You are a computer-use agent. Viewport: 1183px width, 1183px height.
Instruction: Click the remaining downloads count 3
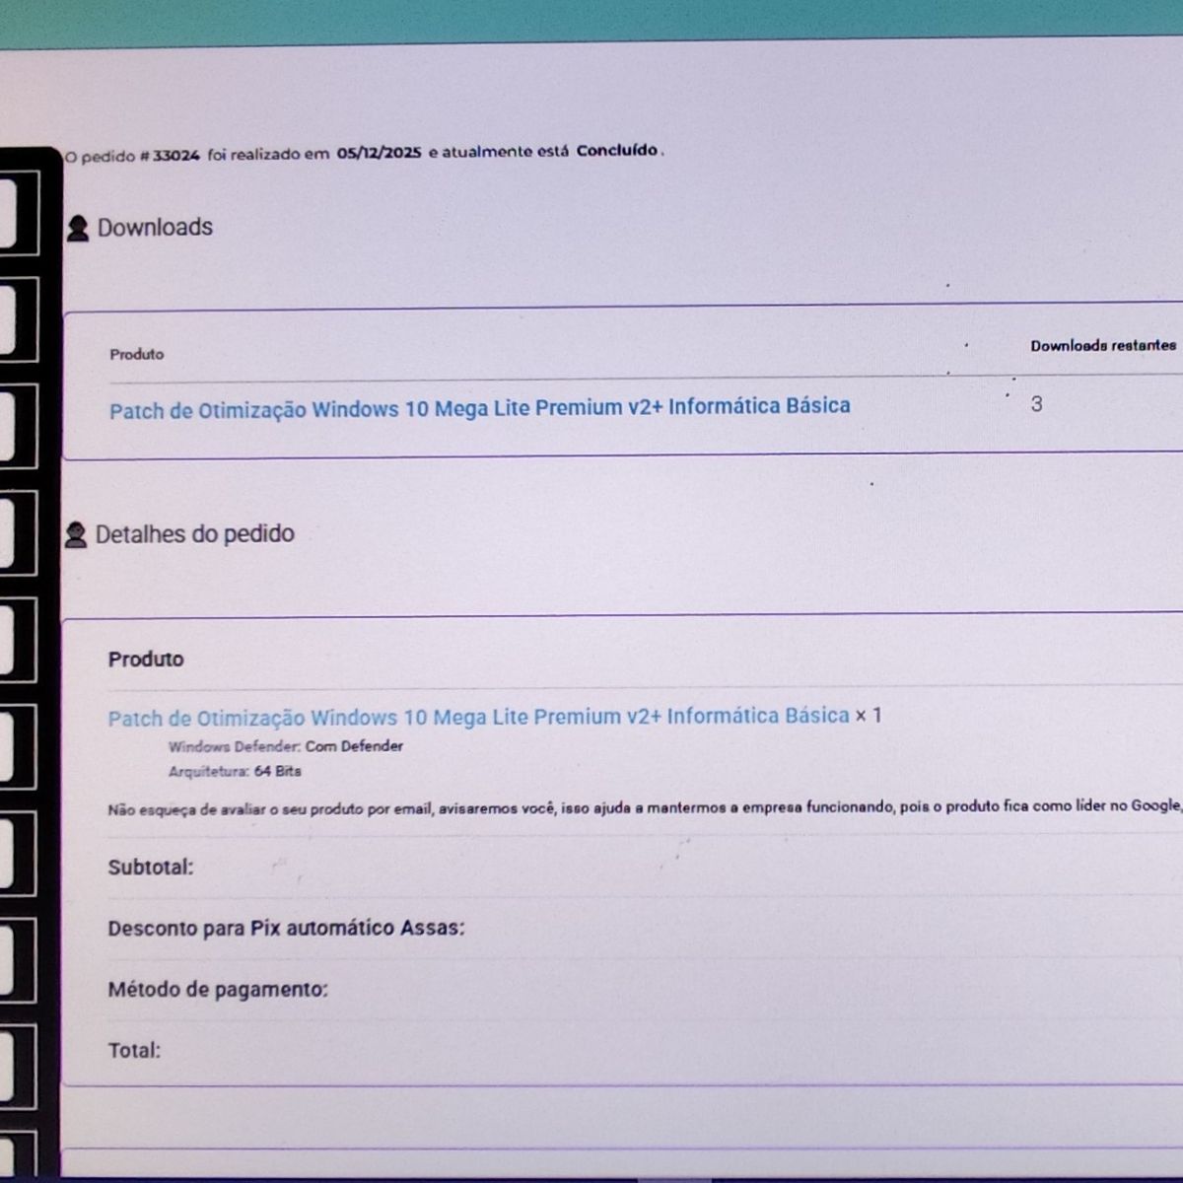click(x=1036, y=404)
